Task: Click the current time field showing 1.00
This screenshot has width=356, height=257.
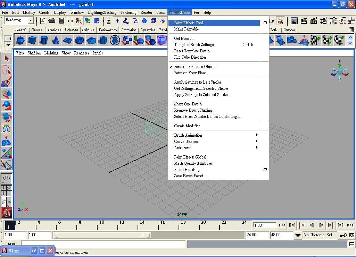Action: (265, 225)
